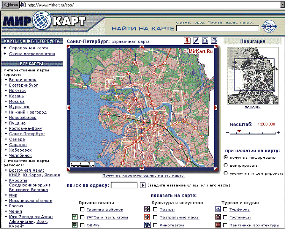The image size is (285, 229).
Task: Tick the Кинотеатры checkbox
Action: (x=155, y=225)
